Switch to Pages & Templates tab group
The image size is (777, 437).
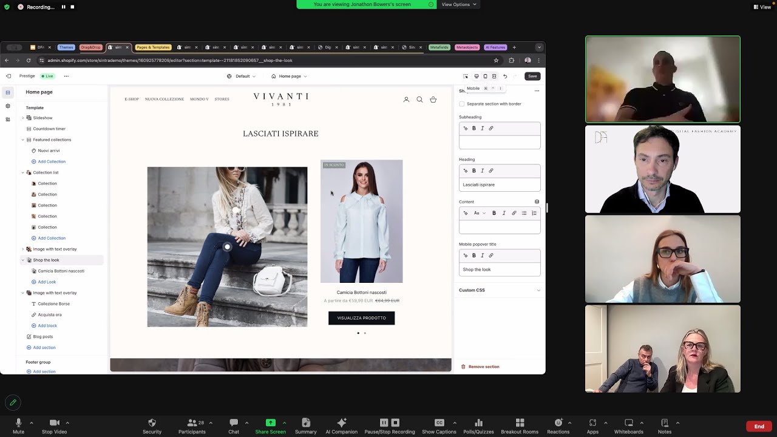153,47
